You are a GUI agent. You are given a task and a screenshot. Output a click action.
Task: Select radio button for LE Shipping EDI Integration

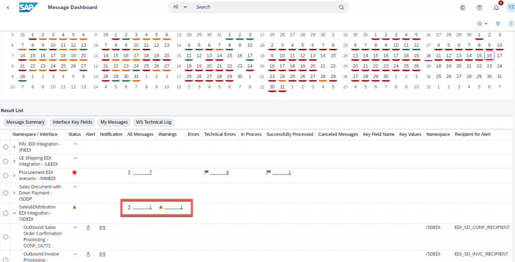pyautogui.click(x=6, y=161)
